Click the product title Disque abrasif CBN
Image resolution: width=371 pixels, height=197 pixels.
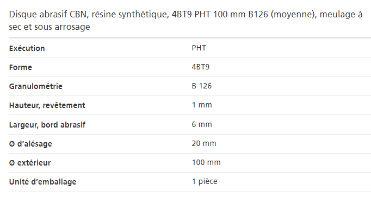pos(185,21)
